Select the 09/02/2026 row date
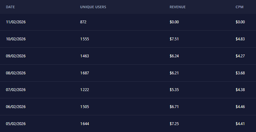 (16, 56)
